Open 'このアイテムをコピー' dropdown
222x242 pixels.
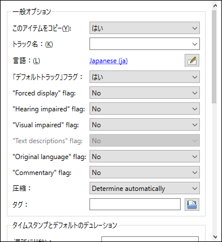(144, 28)
